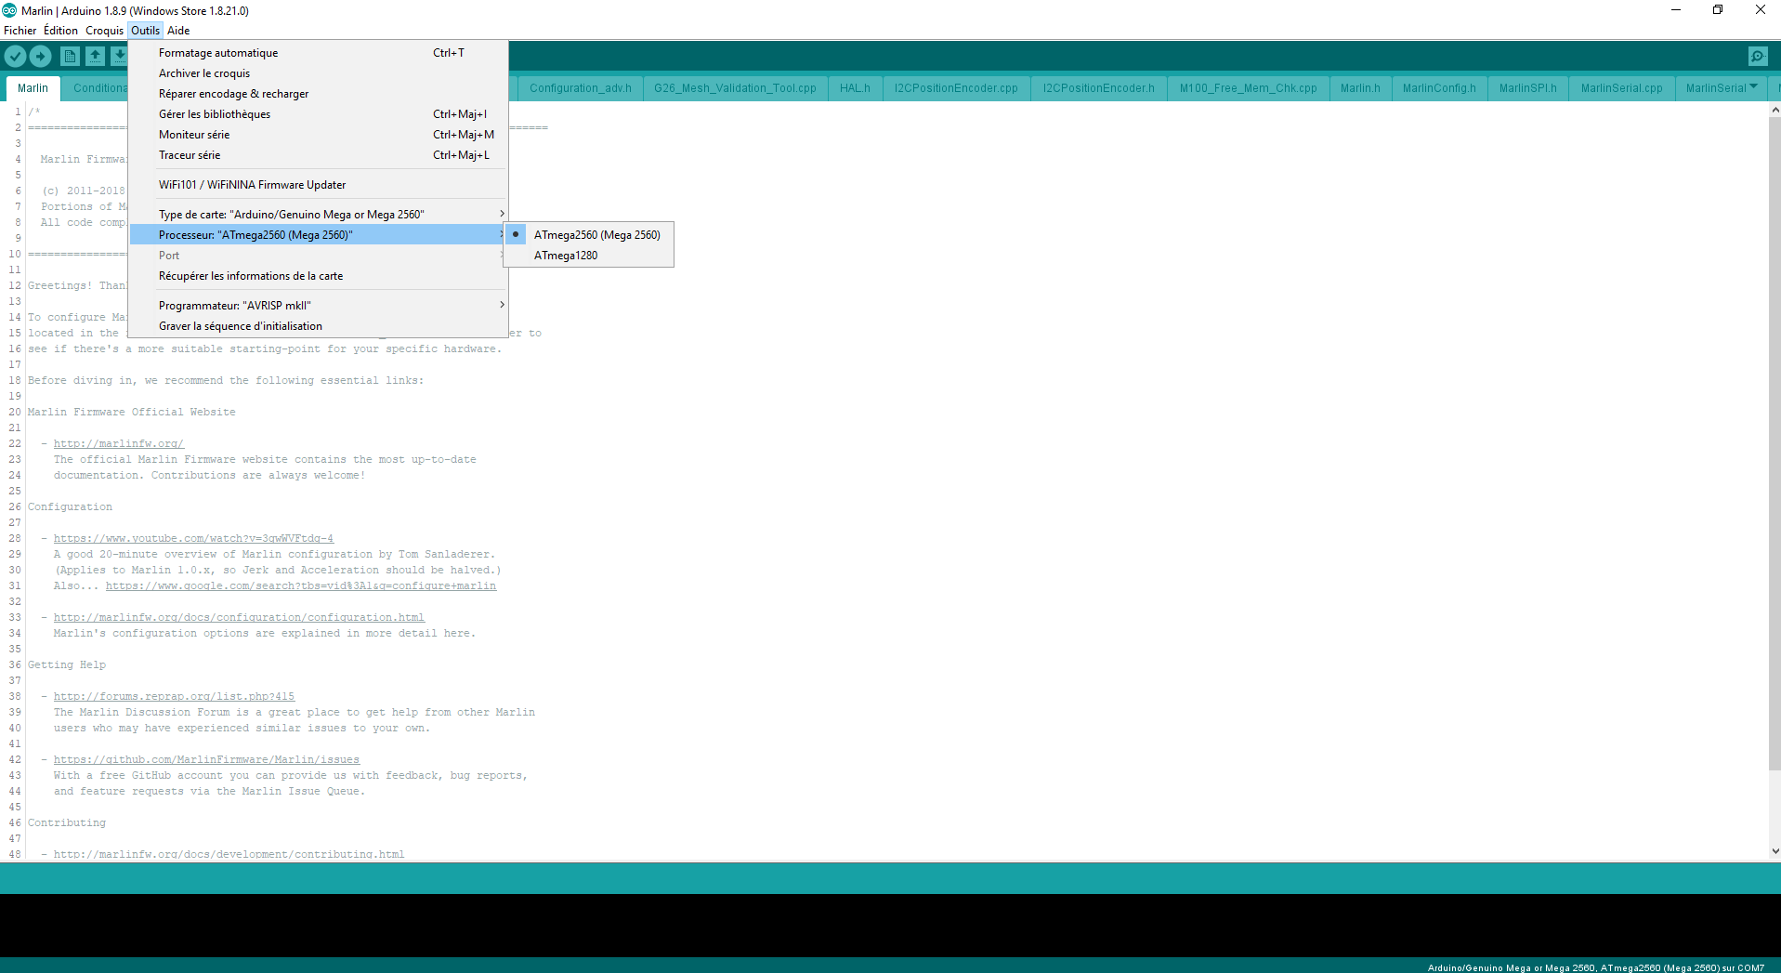Click the YouTube watch link
This screenshot has width=1781, height=973.
tap(193, 539)
